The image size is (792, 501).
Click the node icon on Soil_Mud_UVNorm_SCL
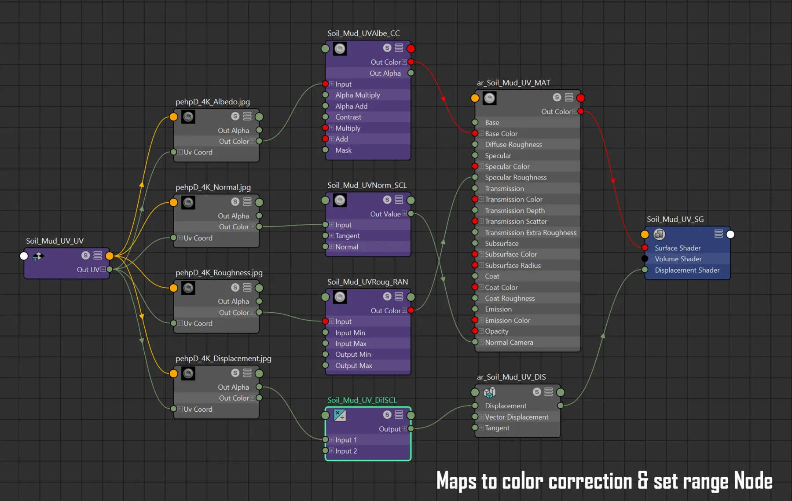tap(340, 200)
